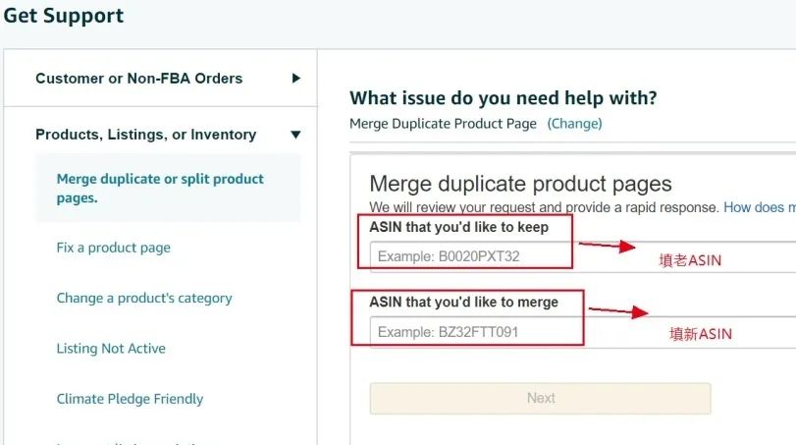Viewport: 796px width, 445px height.
Task: Select Customer or Non-FBA Orders category label
Action: coord(138,79)
